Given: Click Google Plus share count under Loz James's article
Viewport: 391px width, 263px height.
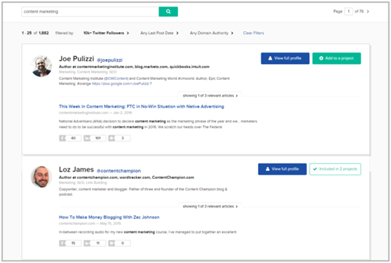Looking at the screenshot, I should click(x=119, y=243).
